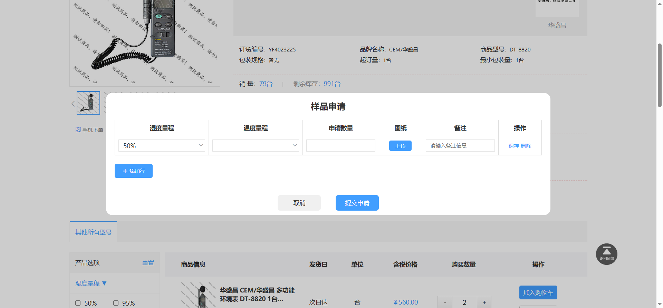This screenshot has width=663, height=308.
Task: Check the 95% humidity filter checkbox
Action: 116,303
